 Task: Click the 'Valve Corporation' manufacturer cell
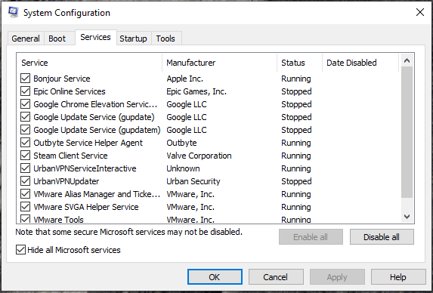pyautogui.click(x=199, y=156)
